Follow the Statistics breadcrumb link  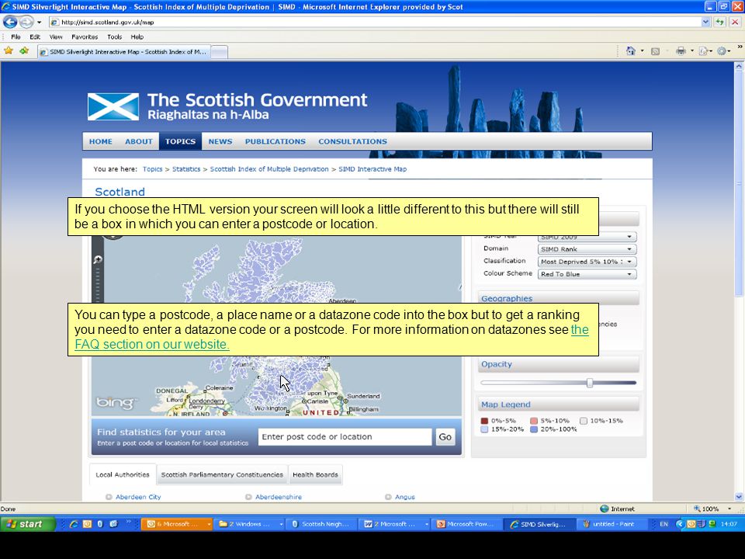pos(186,168)
